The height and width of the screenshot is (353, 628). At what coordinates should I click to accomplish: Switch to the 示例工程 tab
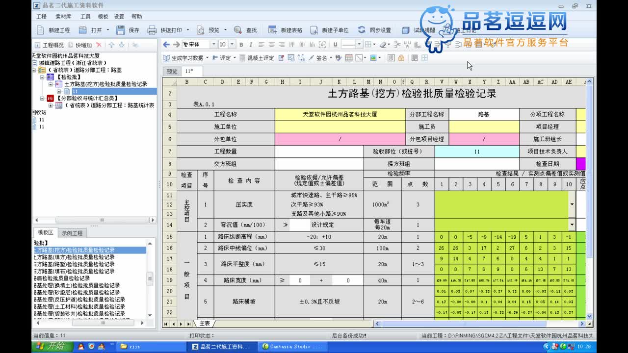coord(72,233)
